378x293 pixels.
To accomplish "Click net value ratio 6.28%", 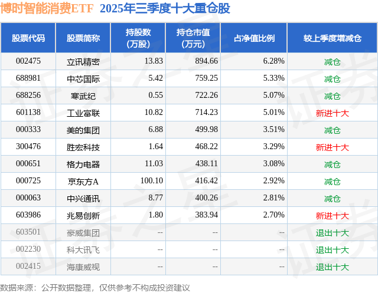I will click(x=273, y=61).
